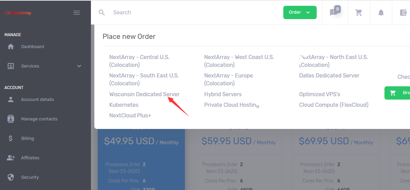
Task: Open Account details in sidebar
Action: tap(37, 100)
